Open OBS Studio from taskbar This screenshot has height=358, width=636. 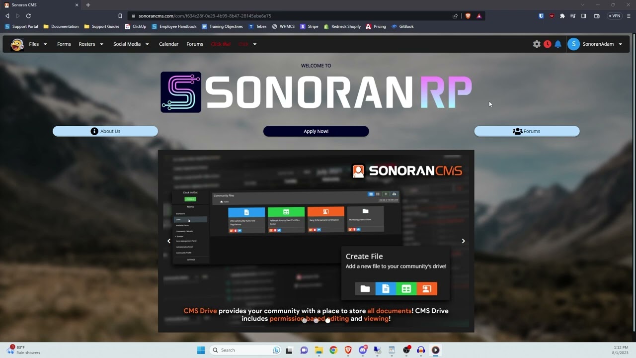406,350
